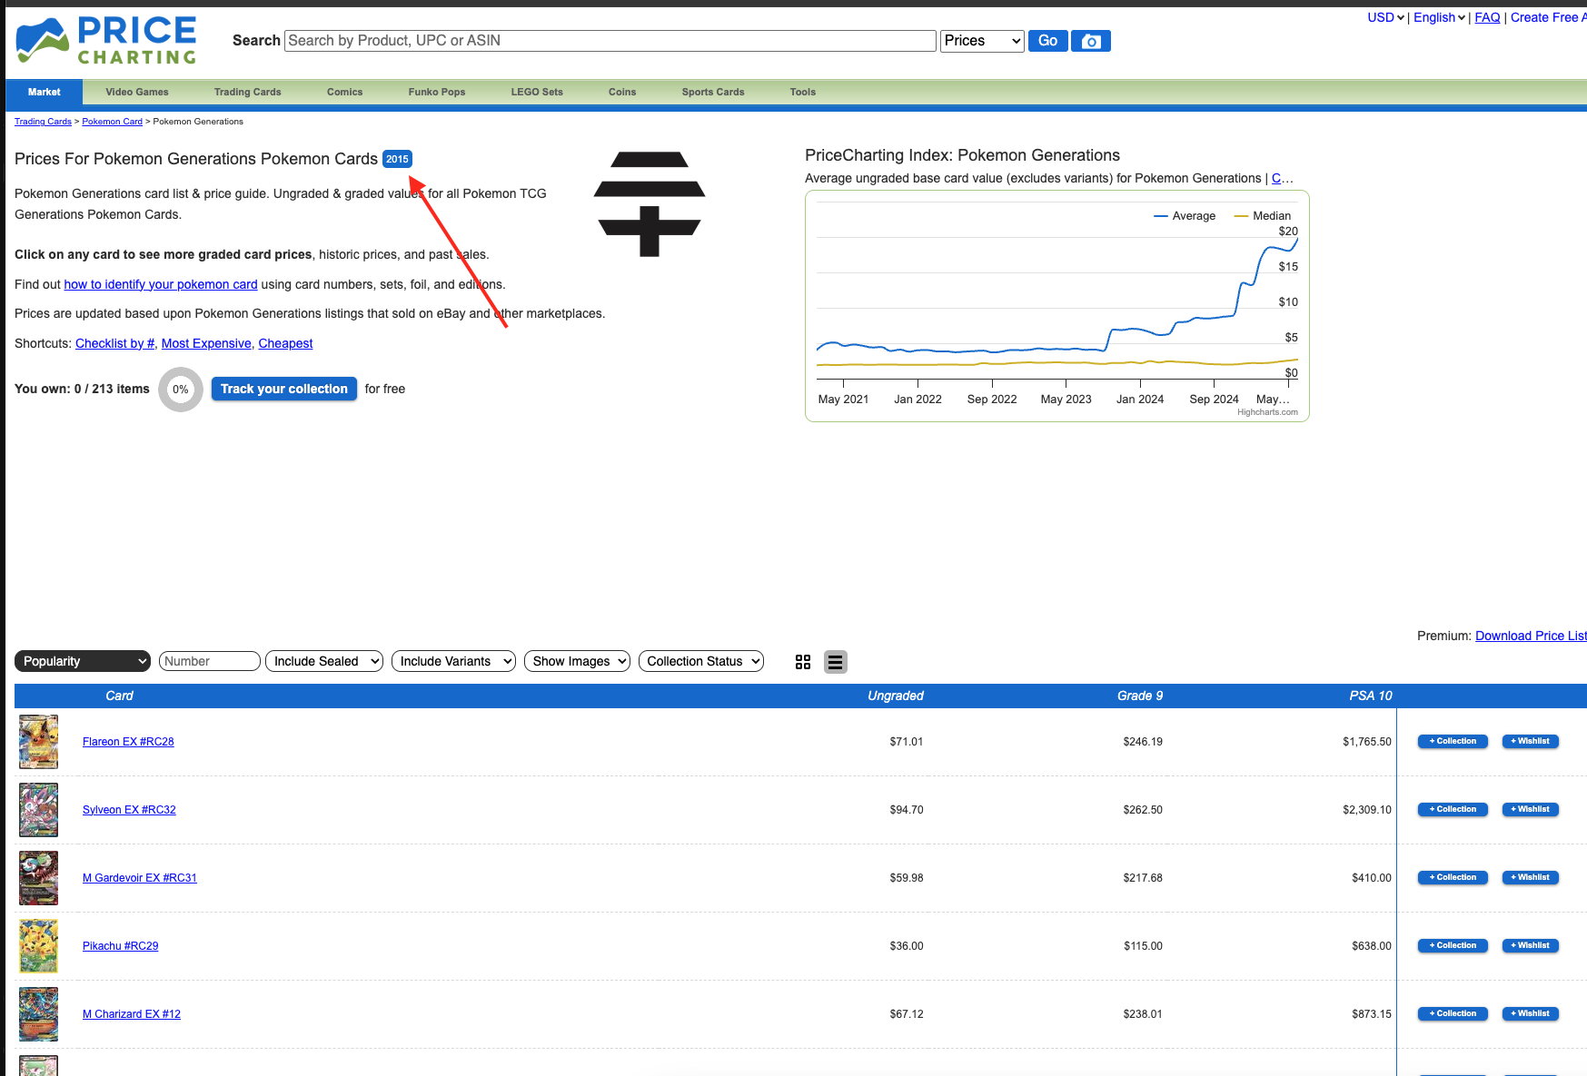Click the Pokemon Generations set symbol
This screenshot has height=1076, width=1587.
[650, 204]
